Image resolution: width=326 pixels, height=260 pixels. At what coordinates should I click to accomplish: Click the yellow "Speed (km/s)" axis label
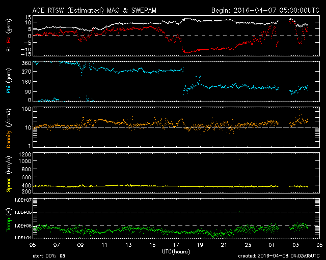(x=9, y=174)
